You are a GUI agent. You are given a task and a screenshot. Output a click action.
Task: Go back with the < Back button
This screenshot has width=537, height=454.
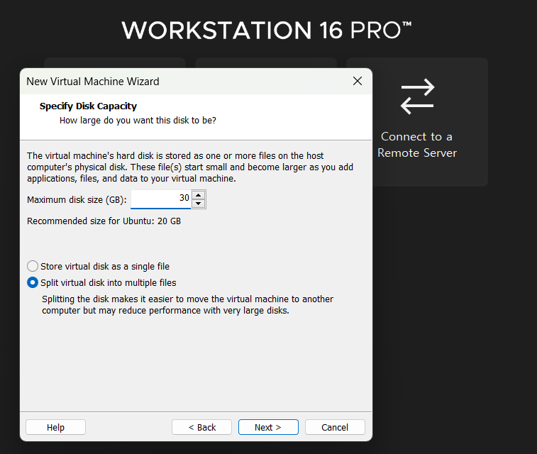[x=201, y=427]
